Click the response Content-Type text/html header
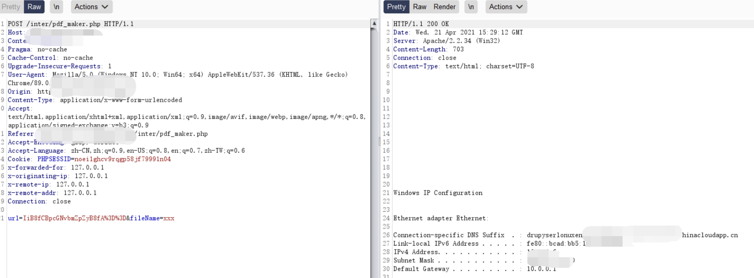The height and width of the screenshot is (278, 754). pyautogui.click(x=464, y=66)
